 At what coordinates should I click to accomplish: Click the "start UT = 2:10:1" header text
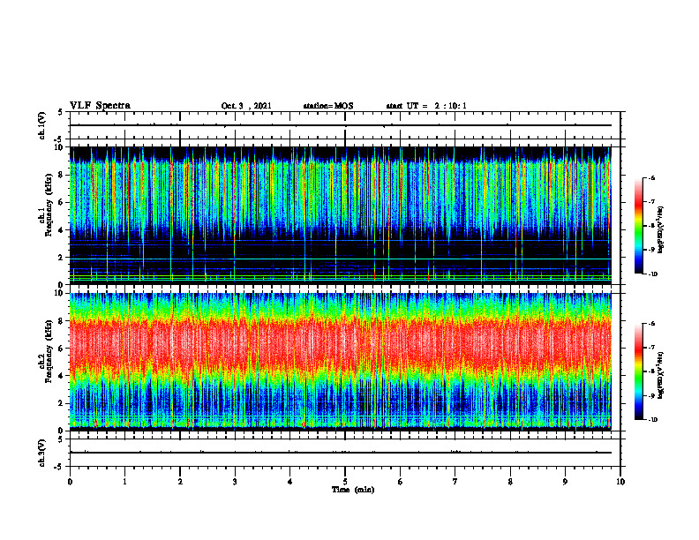tap(426, 106)
